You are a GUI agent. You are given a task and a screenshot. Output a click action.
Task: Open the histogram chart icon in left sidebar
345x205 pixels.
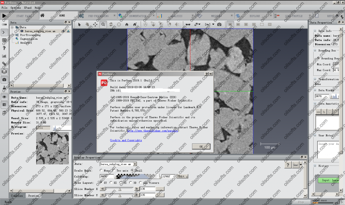[4, 56]
